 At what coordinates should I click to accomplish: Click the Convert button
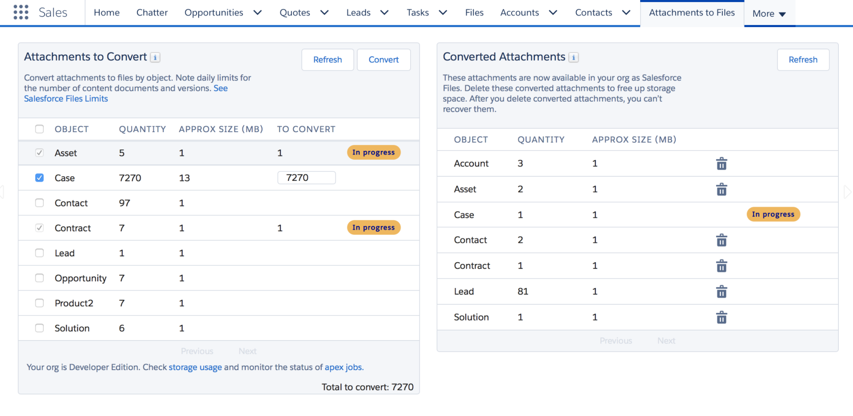pos(384,60)
